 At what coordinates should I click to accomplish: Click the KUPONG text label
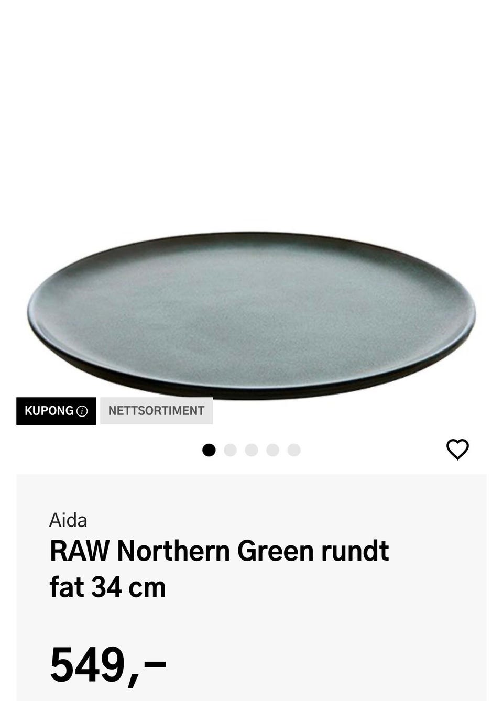tap(49, 411)
